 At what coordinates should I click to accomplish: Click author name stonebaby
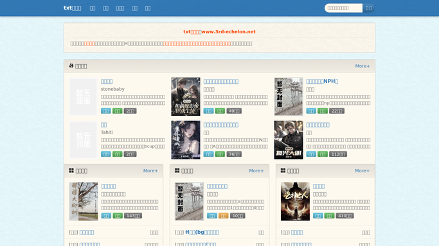point(112,89)
